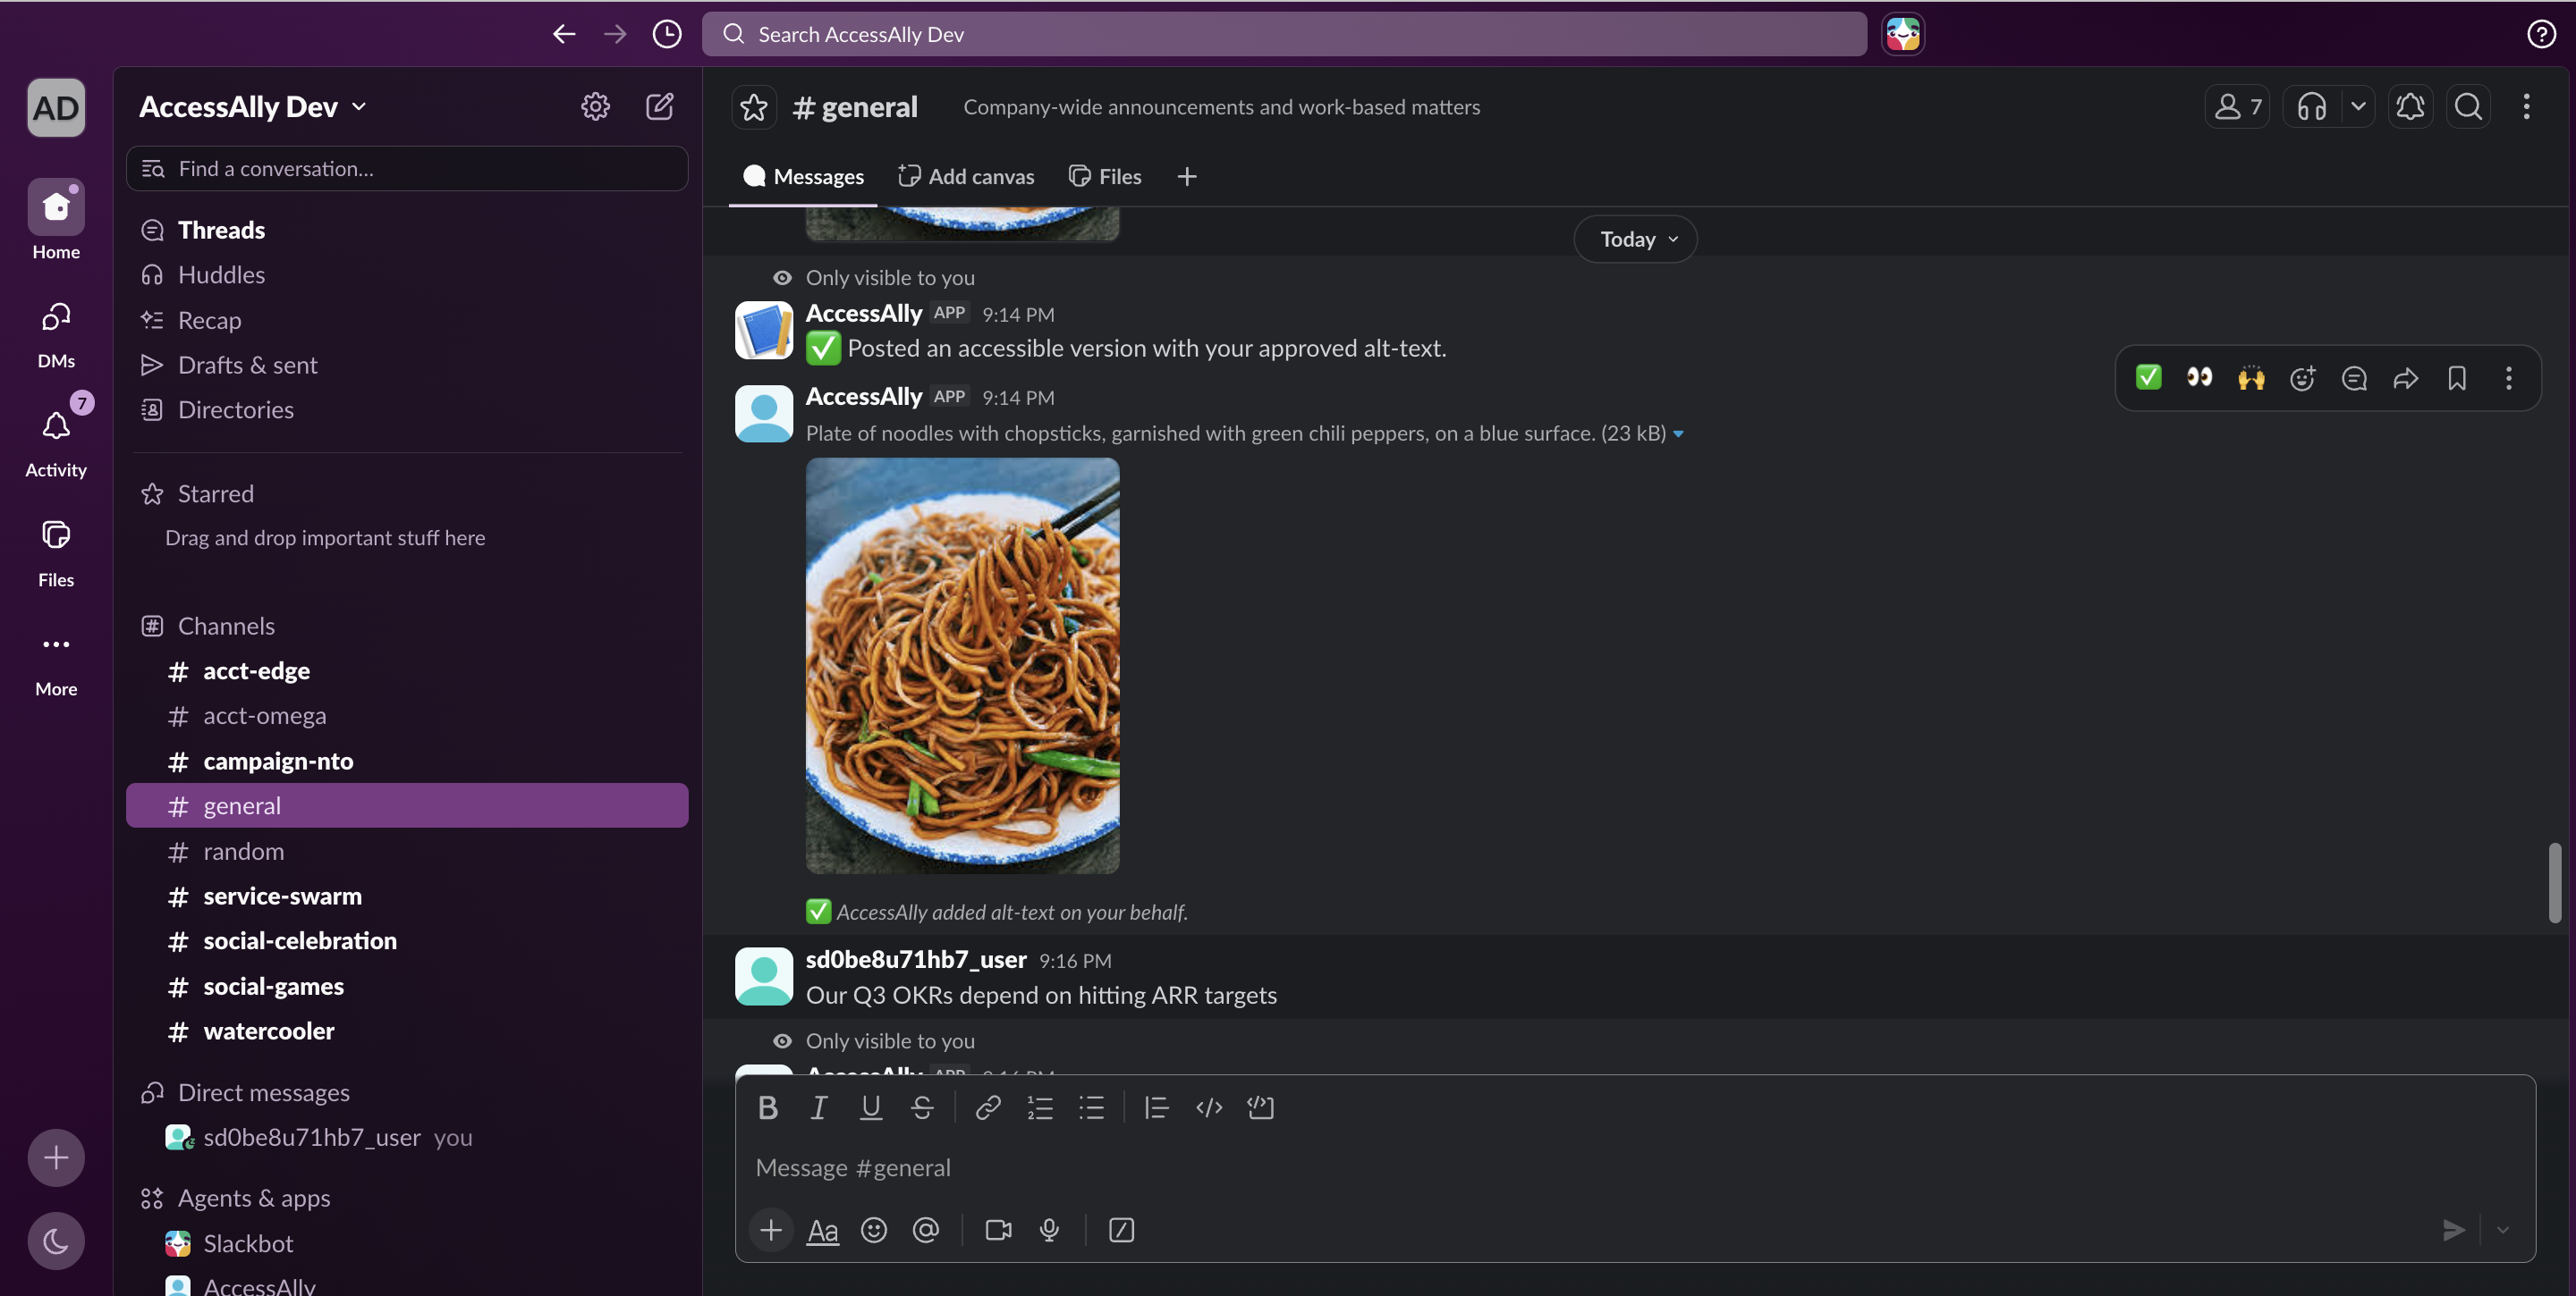The height and width of the screenshot is (1296, 2576).
Task: Open the attach plus button in composer
Action: tap(771, 1230)
